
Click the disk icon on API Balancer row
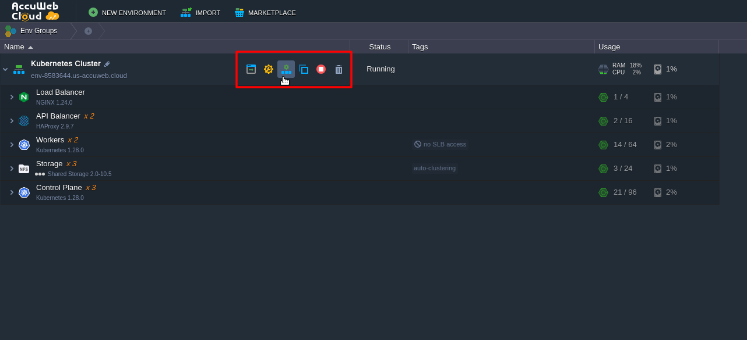pyautogui.click(x=658, y=121)
